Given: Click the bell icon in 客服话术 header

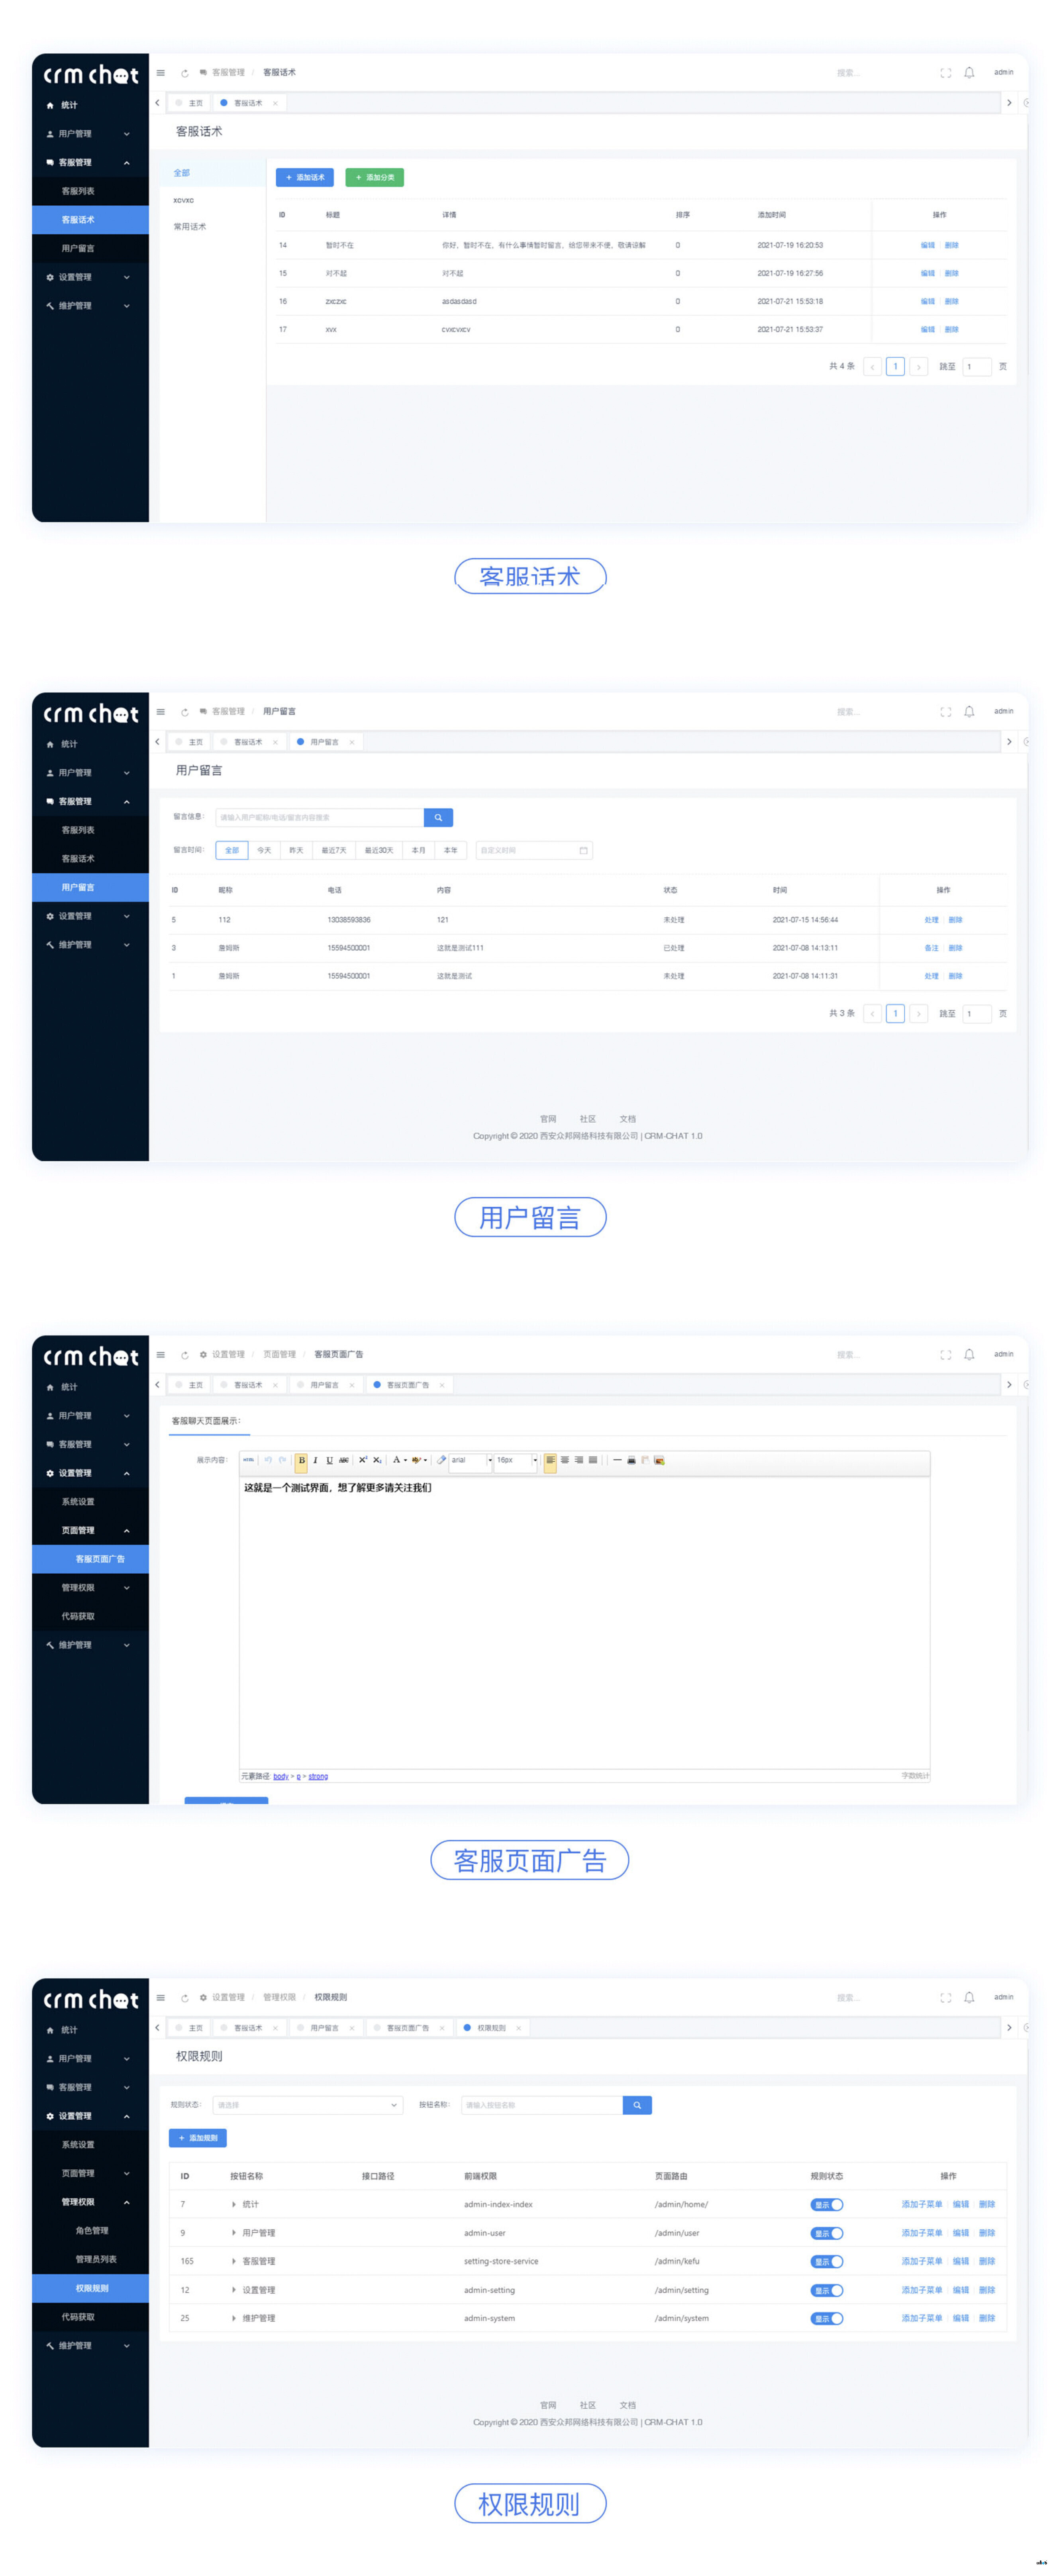Looking at the screenshot, I should coord(968,72).
